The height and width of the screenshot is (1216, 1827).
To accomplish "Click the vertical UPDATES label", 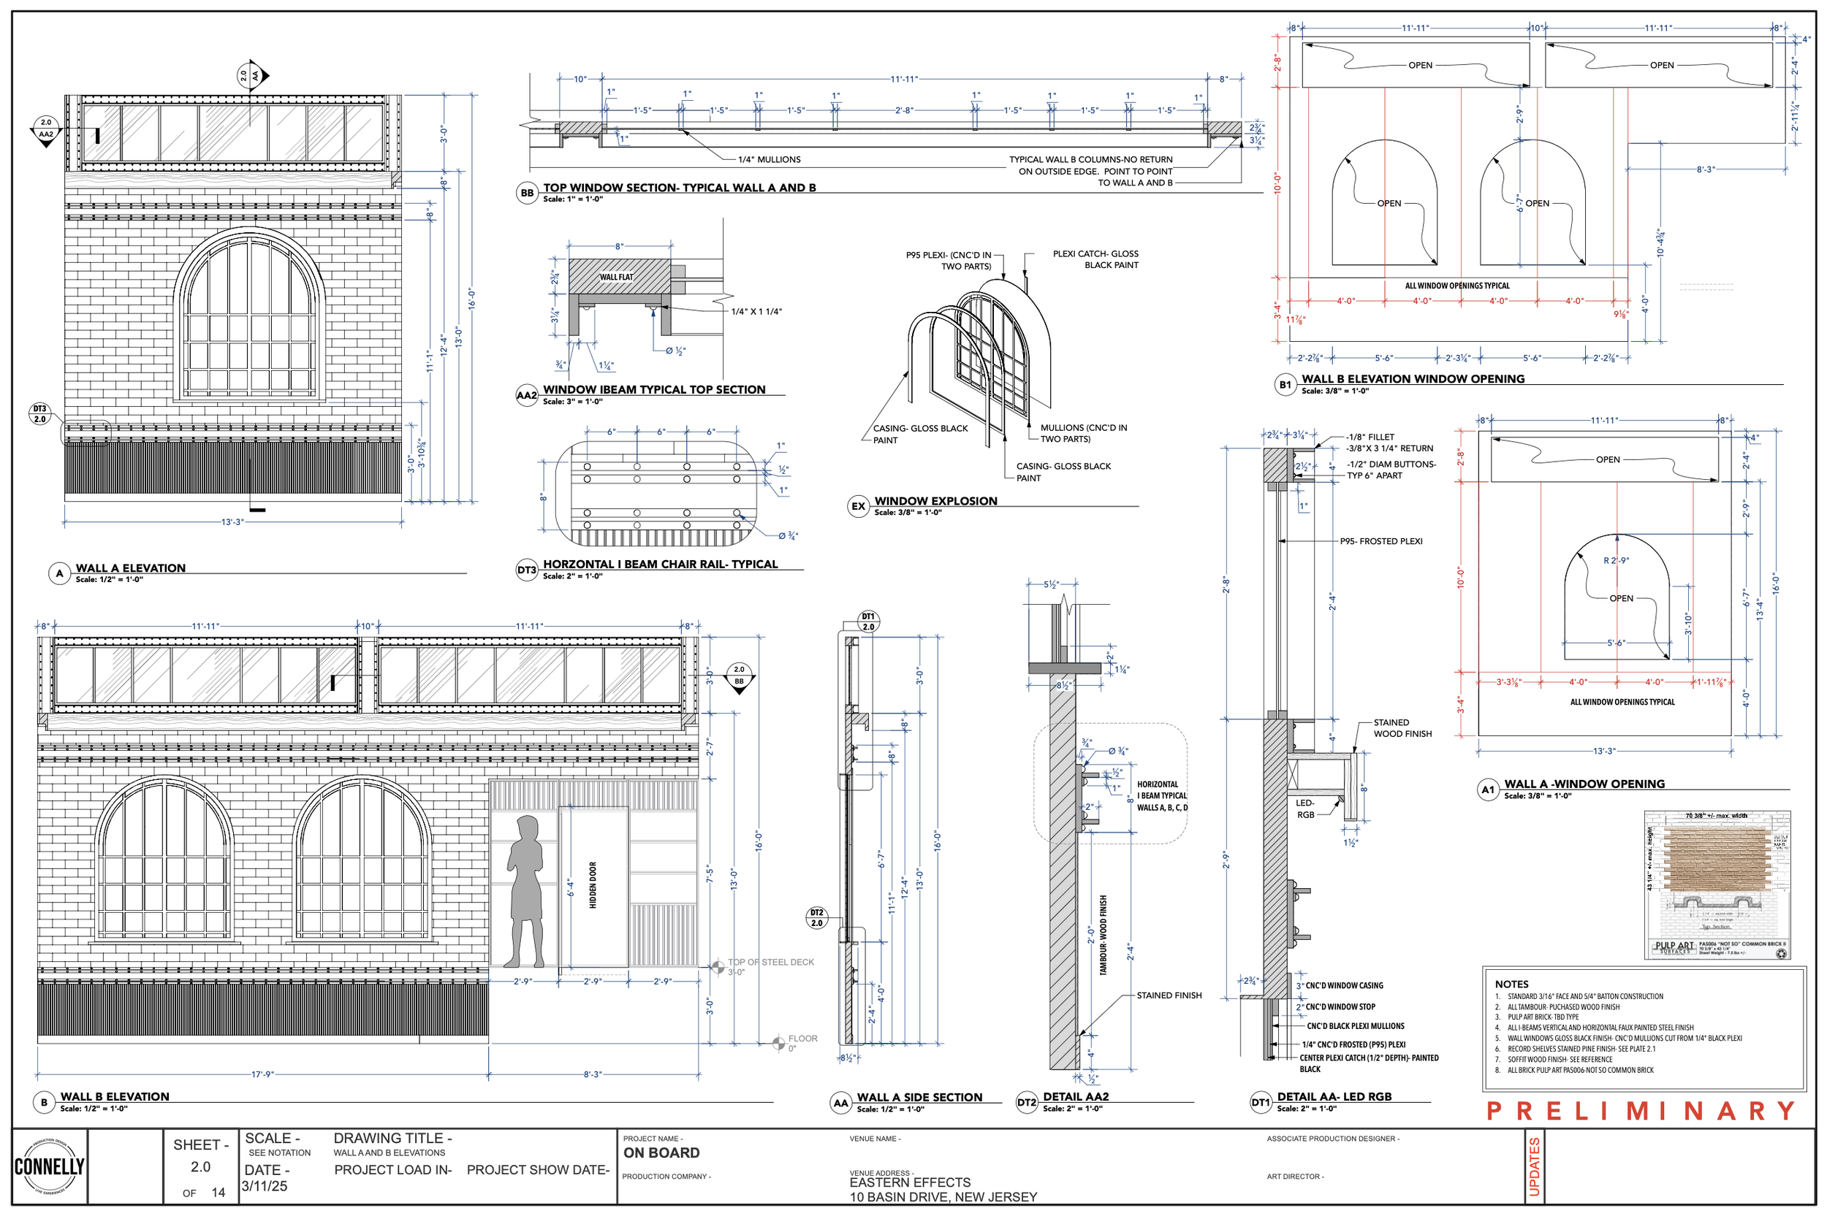I will point(1534,1167).
